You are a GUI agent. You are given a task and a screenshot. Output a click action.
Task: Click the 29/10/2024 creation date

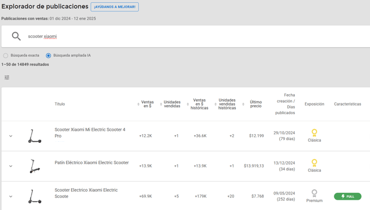pyautogui.click(x=284, y=133)
